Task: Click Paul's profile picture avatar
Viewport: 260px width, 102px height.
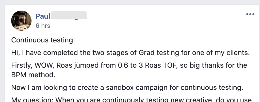Action: coord(21,21)
